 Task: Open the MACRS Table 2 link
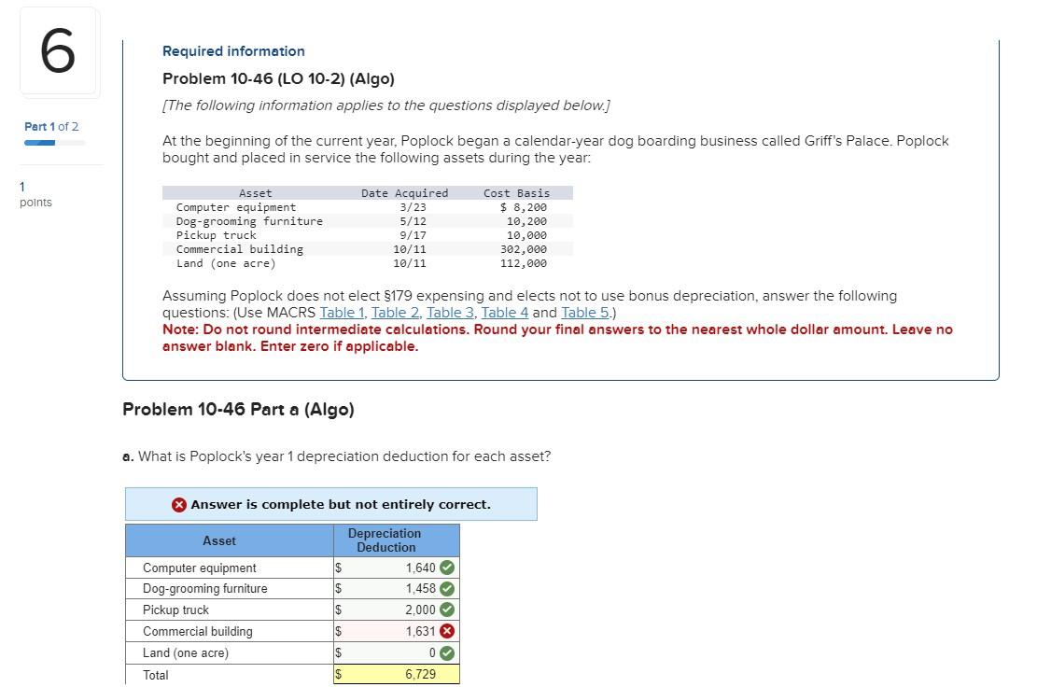coord(396,312)
